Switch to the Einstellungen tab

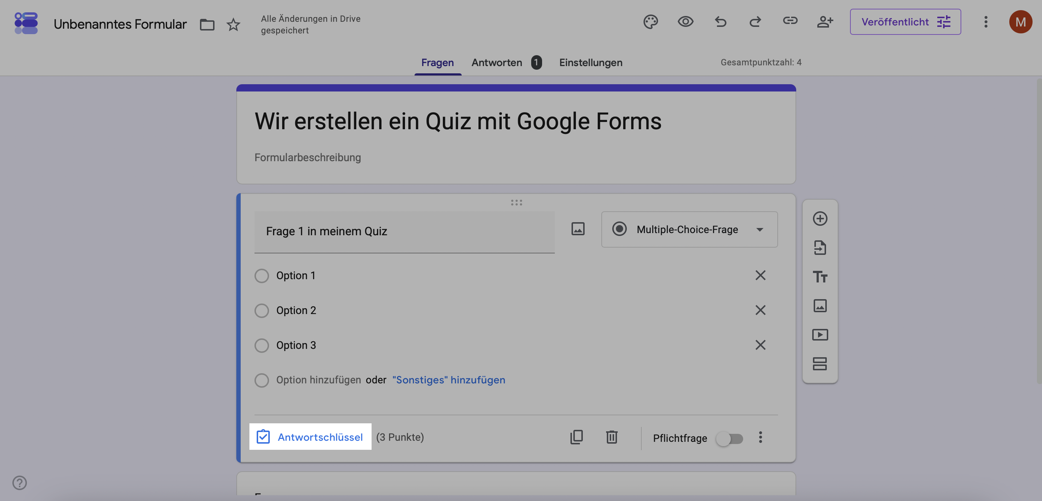pos(590,62)
